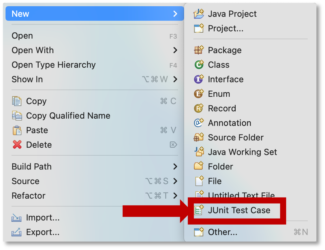Expand the Refactor submenu chevron
This screenshot has width=325, height=250.
click(175, 195)
